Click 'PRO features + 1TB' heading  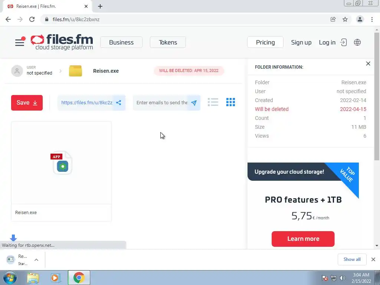click(303, 200)
